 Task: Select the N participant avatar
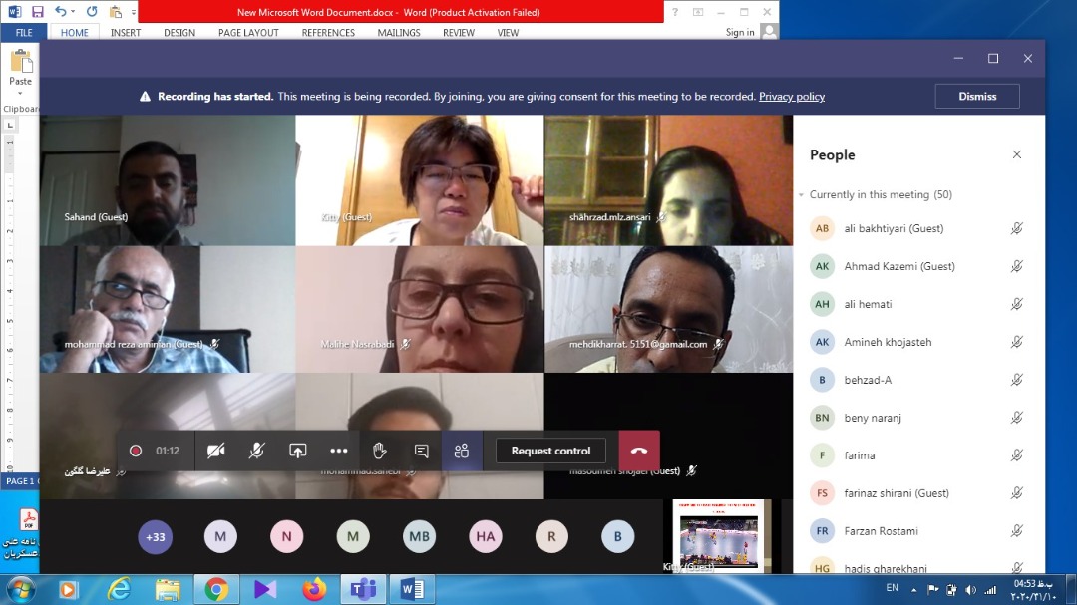[x=286, y=536]
